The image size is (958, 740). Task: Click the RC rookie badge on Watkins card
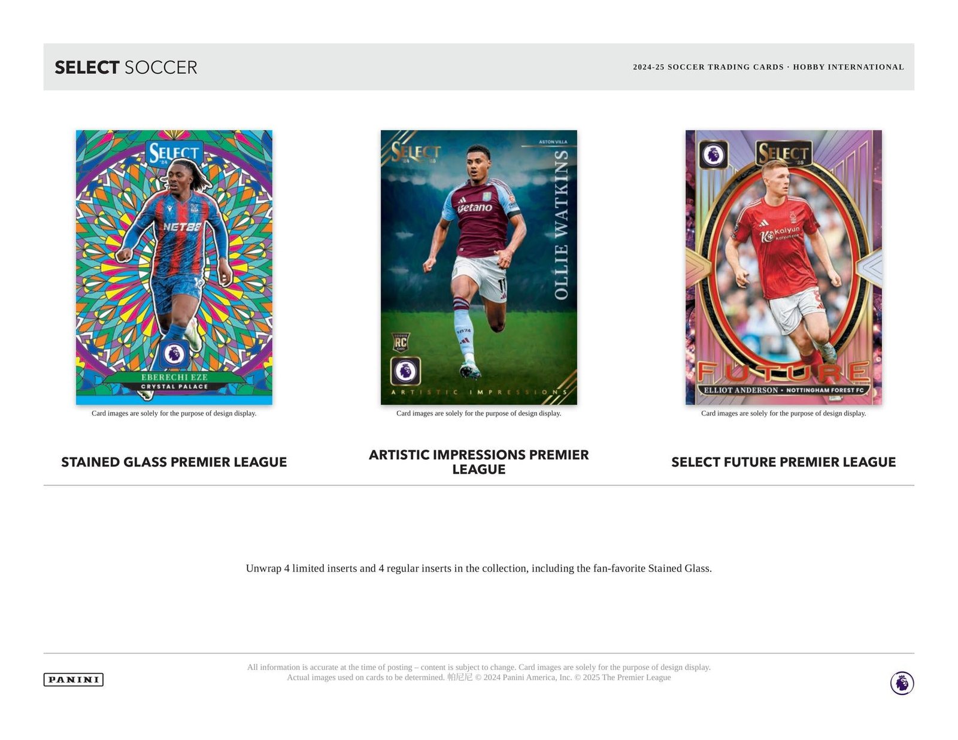(x=401, y=342)
